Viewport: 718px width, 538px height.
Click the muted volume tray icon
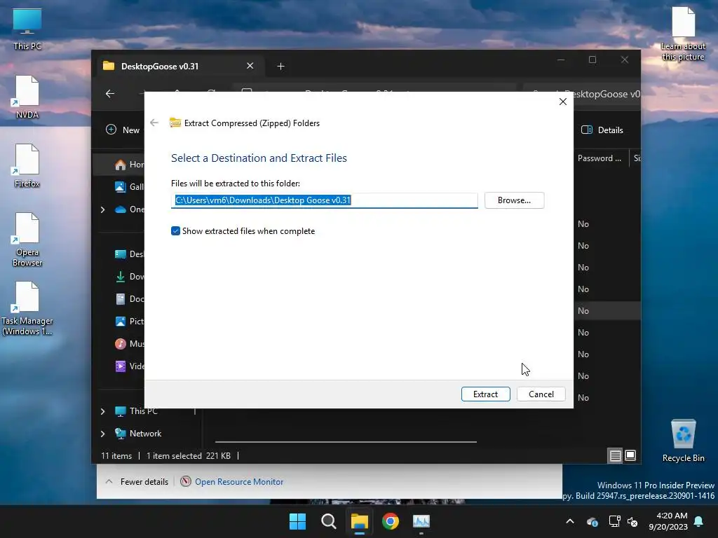pyautogui.click(x=633, y=521)
